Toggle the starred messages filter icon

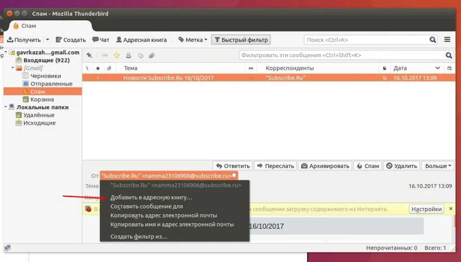coord(117,55)
